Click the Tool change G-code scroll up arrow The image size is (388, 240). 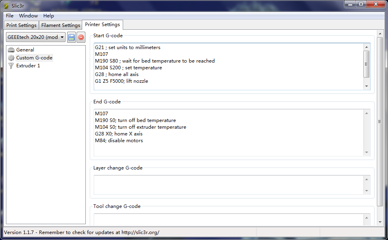[367, 218]
